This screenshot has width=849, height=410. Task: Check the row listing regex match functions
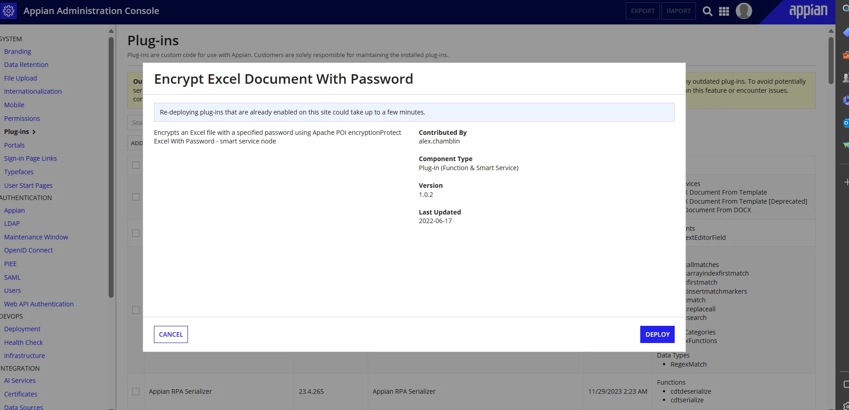[136, 310]
